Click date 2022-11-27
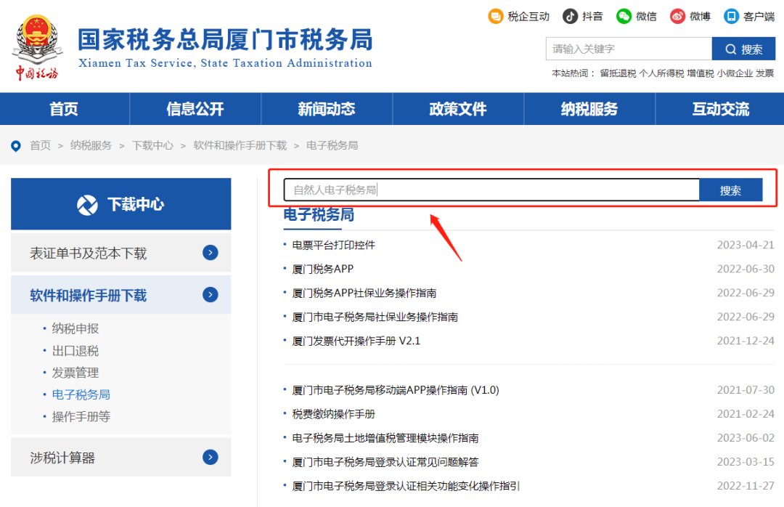The image size is (784, 507). (746, 486)
